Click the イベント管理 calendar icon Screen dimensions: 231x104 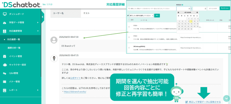point(5,56)
